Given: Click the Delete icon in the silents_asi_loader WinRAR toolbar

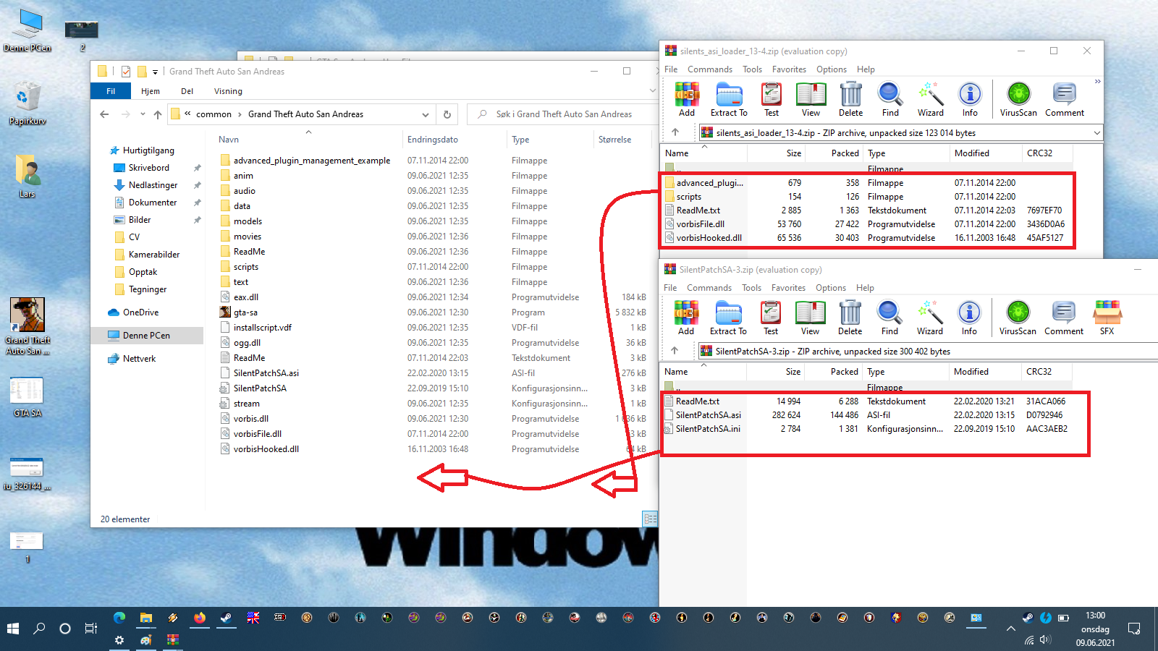Looking at the screenshot, I should pyautogui.click(x=851, y=100).
